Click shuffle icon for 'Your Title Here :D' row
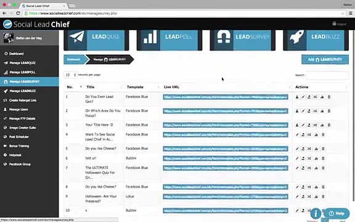Viewport: 355px width, 222px height. pyautogui.click(x=315, y=125)
